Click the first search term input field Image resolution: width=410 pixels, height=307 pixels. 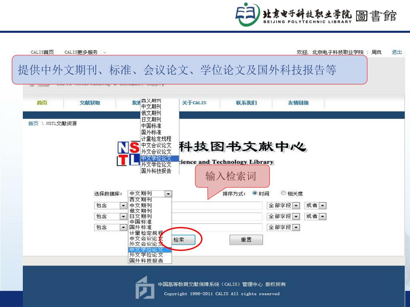pos(217,206)
